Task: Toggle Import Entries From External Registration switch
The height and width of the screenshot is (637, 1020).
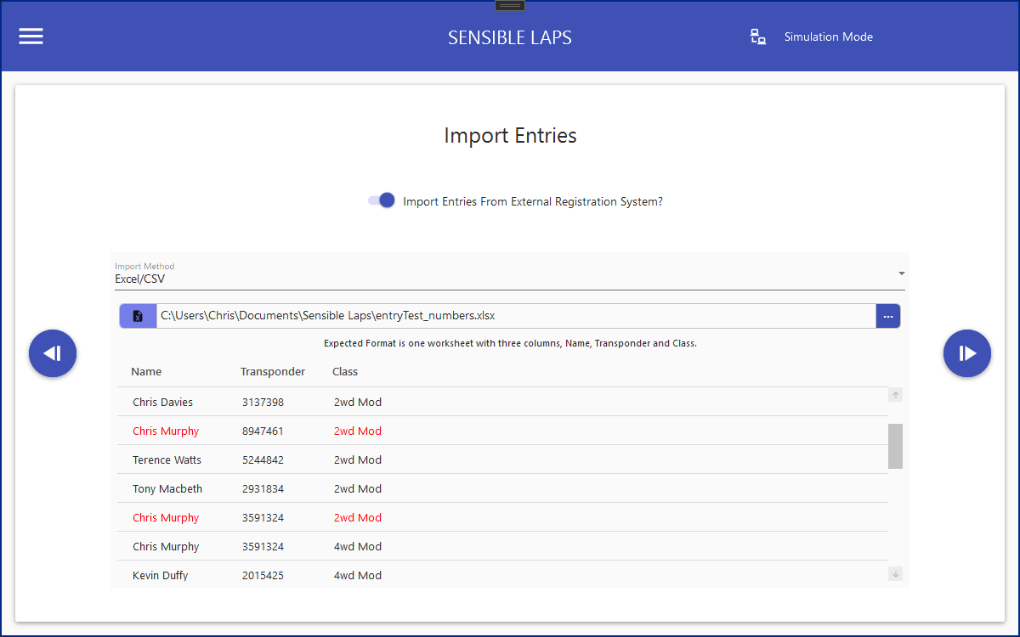Action: tap(382, 201)
